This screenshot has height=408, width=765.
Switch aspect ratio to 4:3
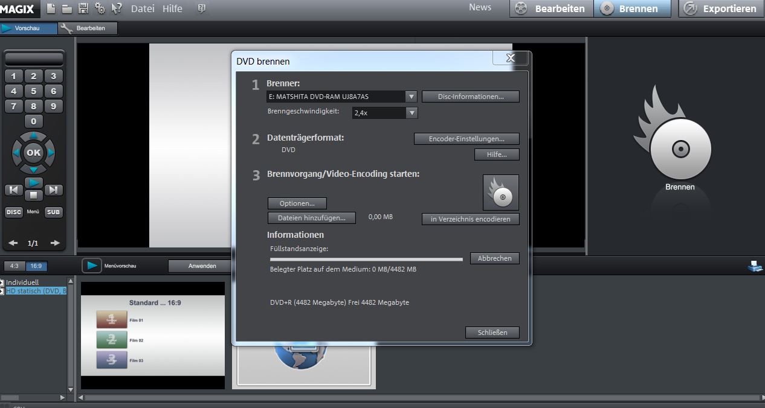coord(14,266)
